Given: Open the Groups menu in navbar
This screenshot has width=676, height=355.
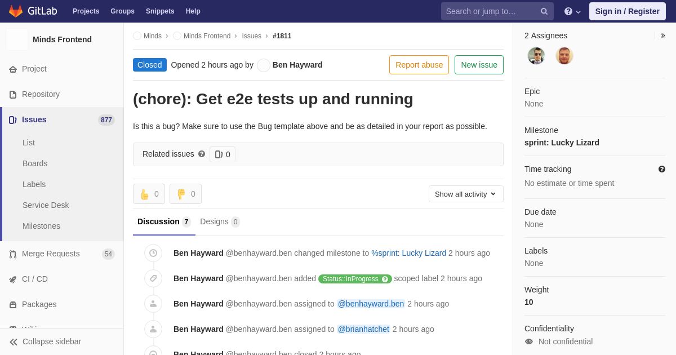Looking at the screenshot, I should click(122, 11).
